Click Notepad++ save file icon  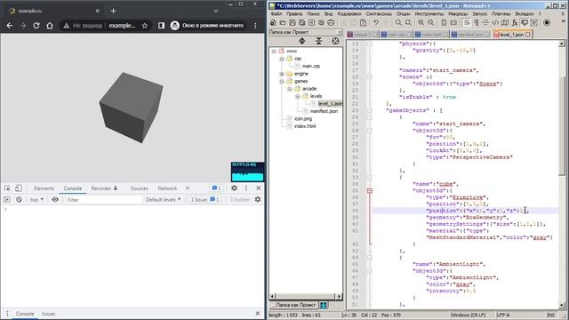click(x=293, y=22)
